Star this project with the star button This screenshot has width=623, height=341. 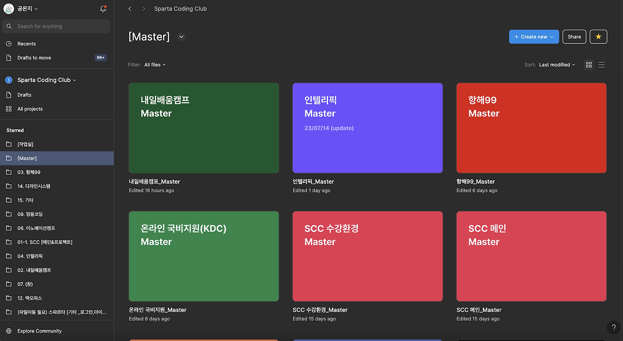[x=599, y=37]
